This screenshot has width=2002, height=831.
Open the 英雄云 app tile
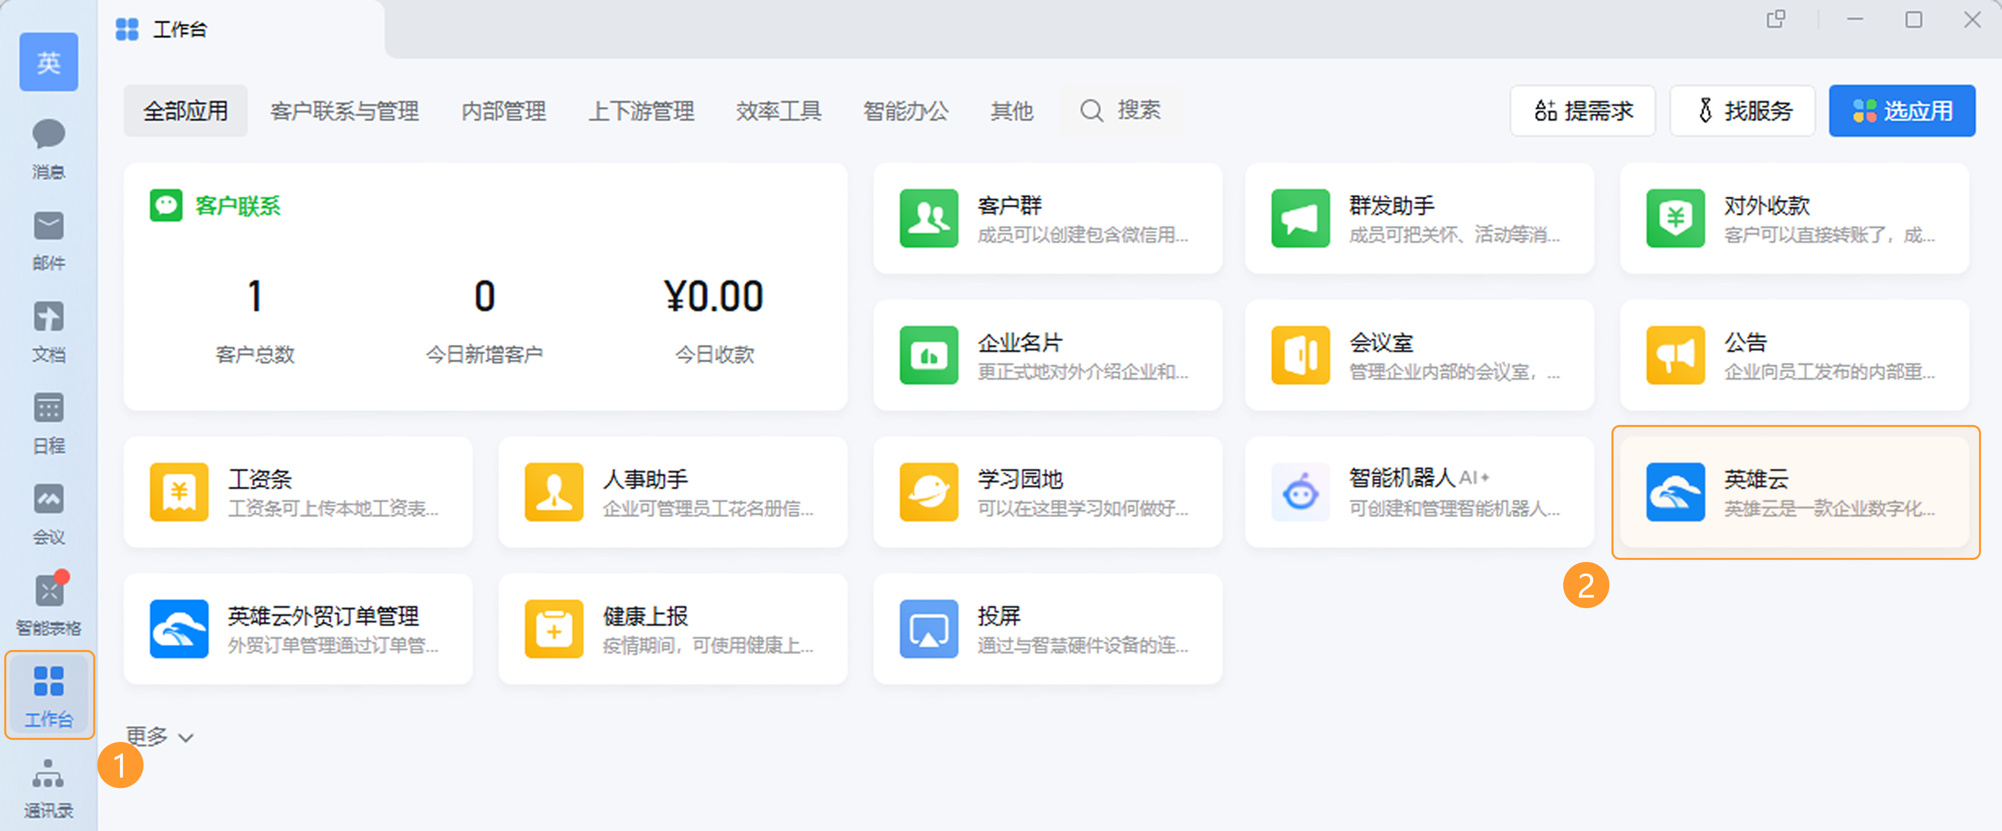[x=1795, y=491]
